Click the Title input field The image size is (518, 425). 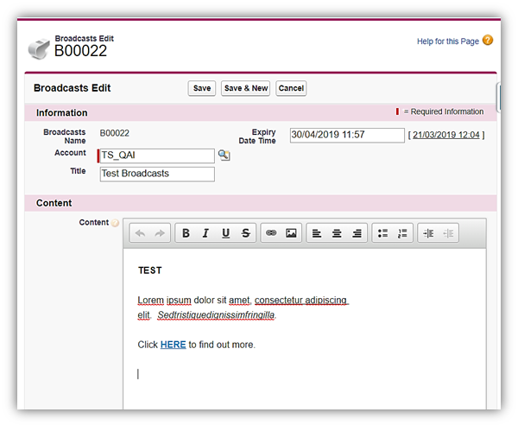pos(156,174)
